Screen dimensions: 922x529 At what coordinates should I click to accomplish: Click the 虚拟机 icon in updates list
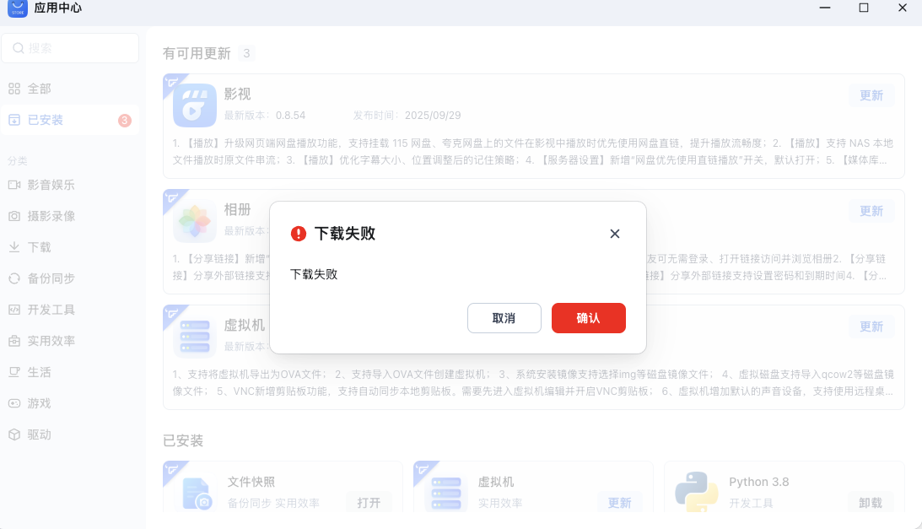(195, 337)
